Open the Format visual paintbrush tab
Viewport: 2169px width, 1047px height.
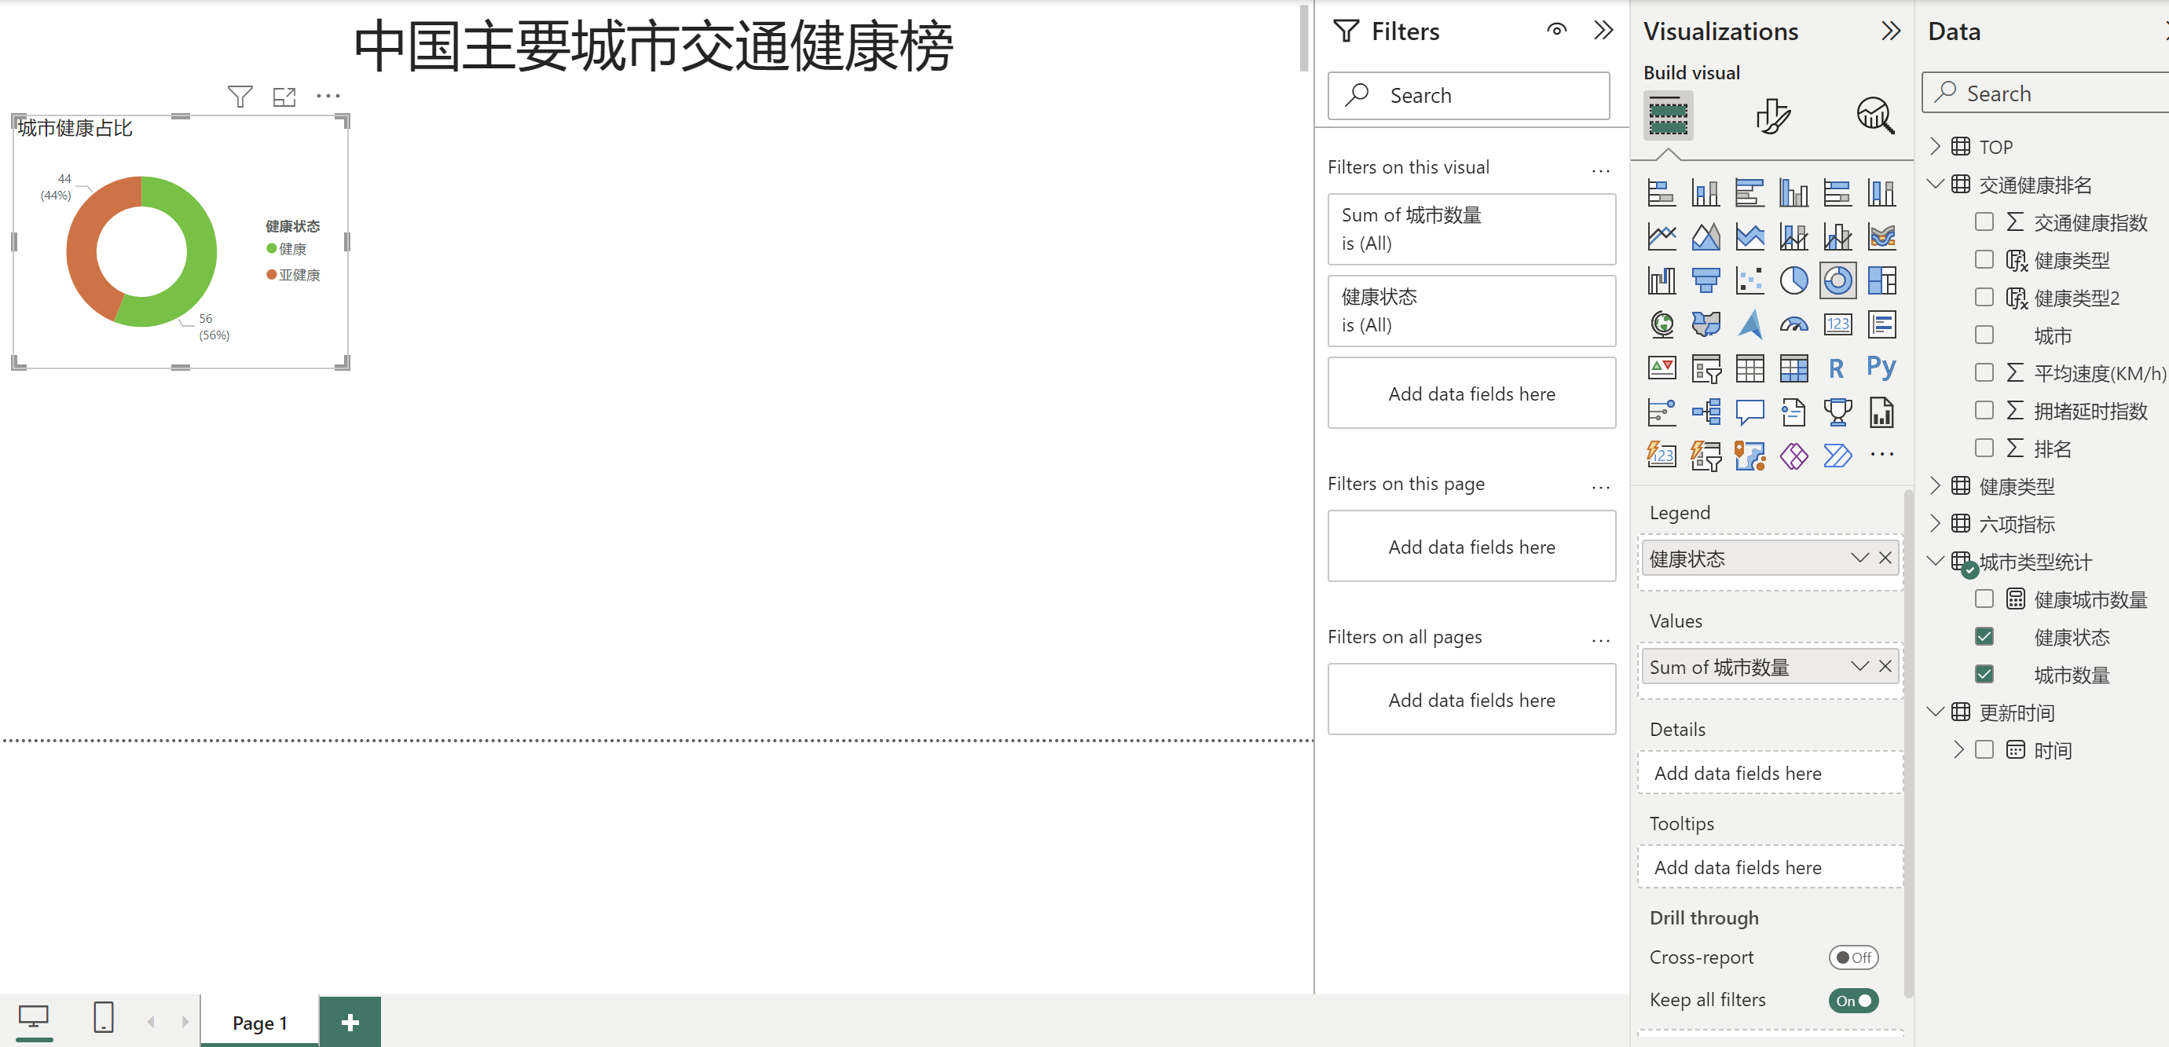1771,115
